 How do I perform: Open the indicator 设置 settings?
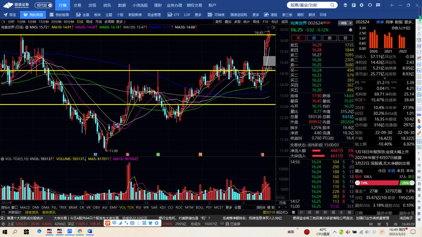pyautogui.click(x=238, y=208)
